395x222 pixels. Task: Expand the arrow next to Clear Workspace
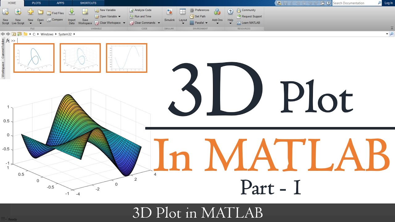tap(124, 23)
